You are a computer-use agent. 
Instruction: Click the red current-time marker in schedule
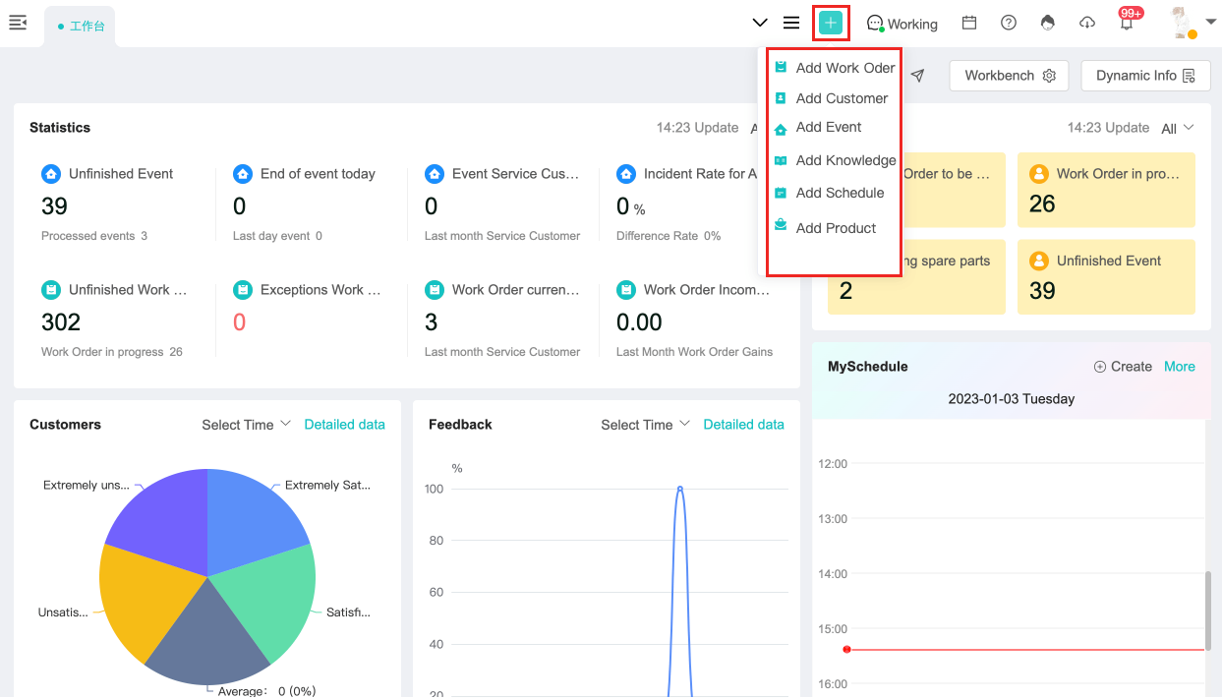tap(846, 649)
